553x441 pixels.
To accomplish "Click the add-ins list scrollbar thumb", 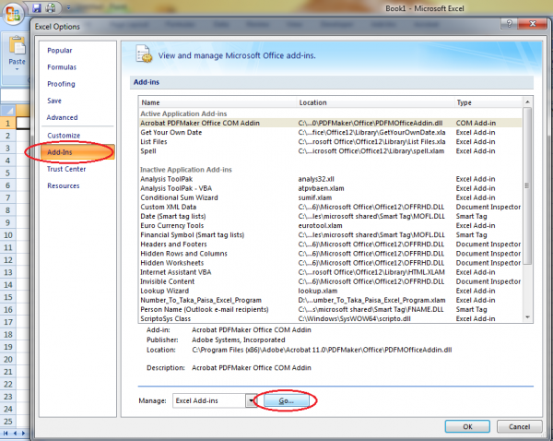I will [x=527, y=185].
